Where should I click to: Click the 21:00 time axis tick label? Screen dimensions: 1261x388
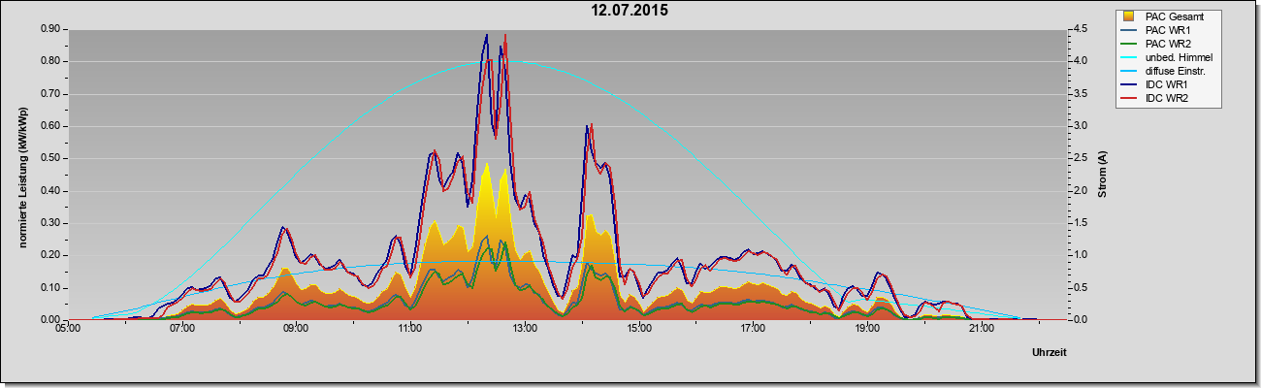(x=981, y=330)
